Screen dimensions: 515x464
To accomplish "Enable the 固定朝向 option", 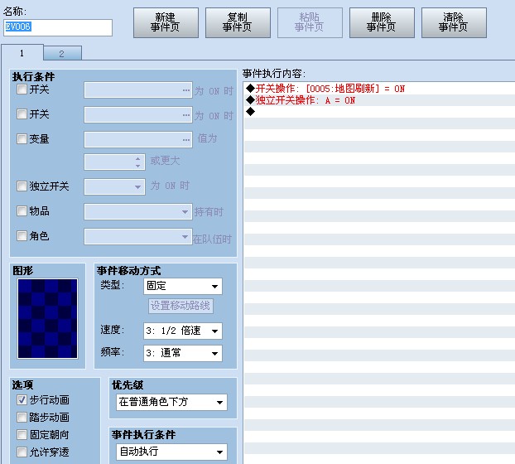I will (x=22, y=435).
